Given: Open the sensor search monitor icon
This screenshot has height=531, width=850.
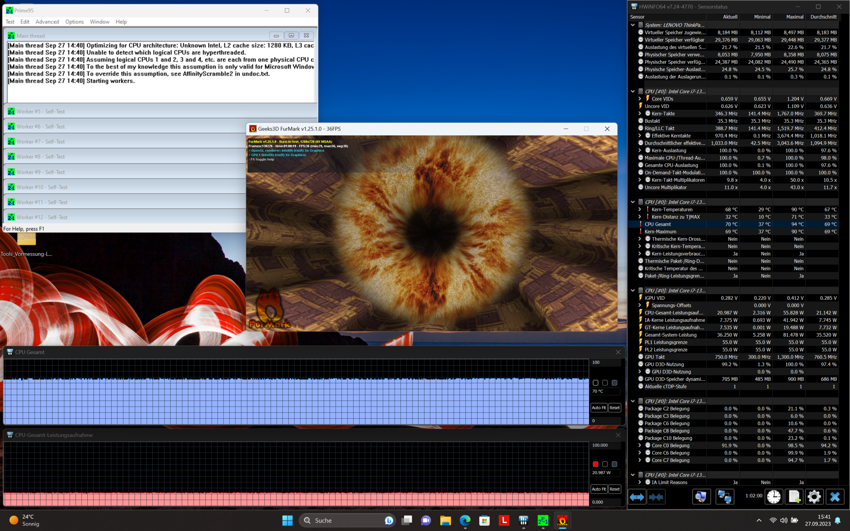Looking at the screenshot, I should click(x=701, y=497).
